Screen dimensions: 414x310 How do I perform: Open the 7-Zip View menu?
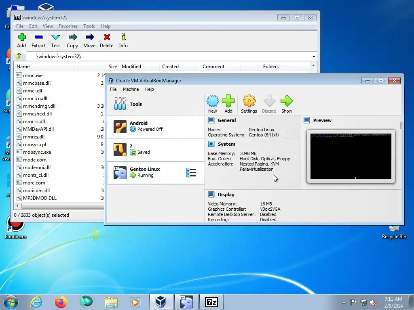(48, 26)
